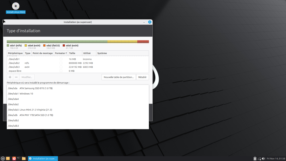The width and height of the screenshot is (286, 161).
Task: Choose /dev/sda2 in the bootloader list
Action: pyautogui.click(x=78, y=104)
